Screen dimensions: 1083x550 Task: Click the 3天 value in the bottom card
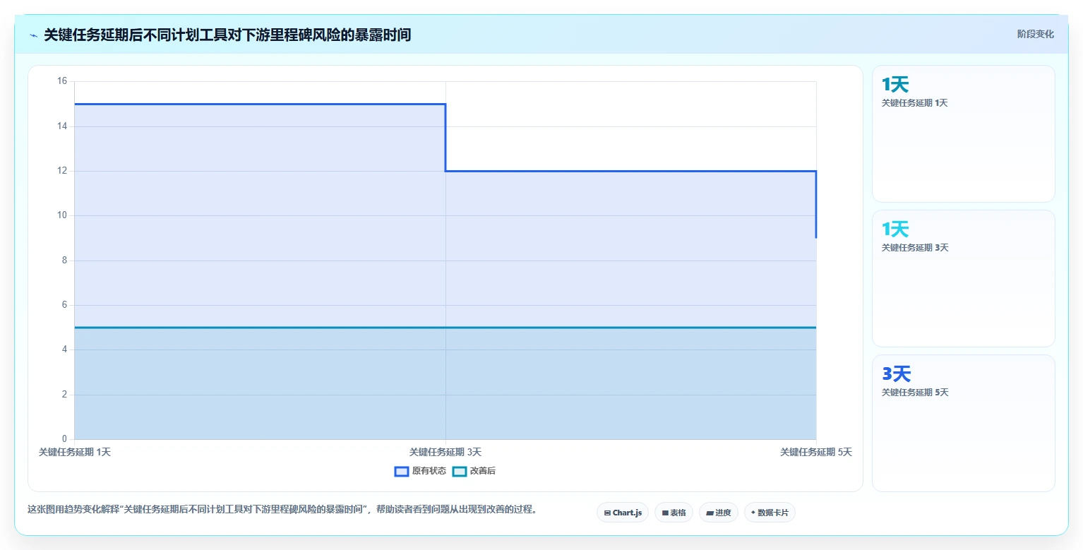pos(896,374)
